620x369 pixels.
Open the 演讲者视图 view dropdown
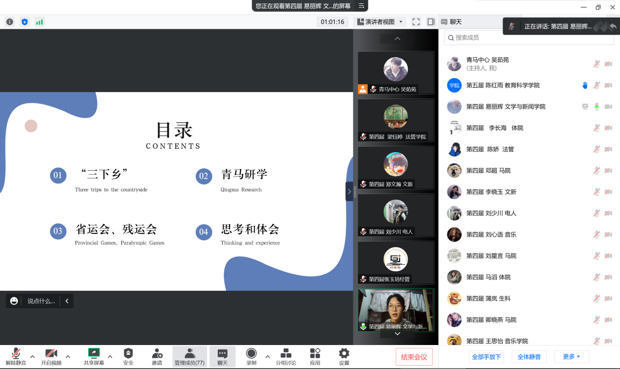(x=380, y=22)
